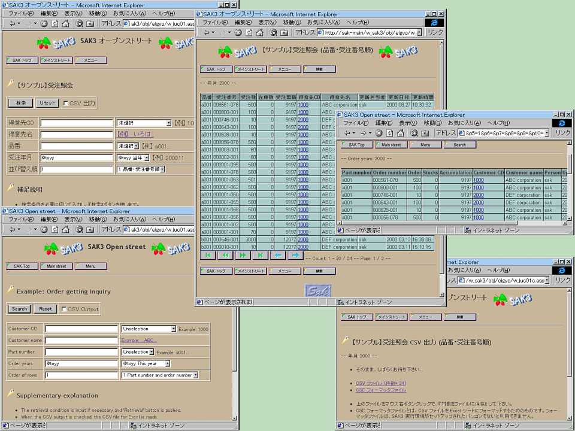
Task: Go to last page with the green end button
Action: click(x=259, y=255)
